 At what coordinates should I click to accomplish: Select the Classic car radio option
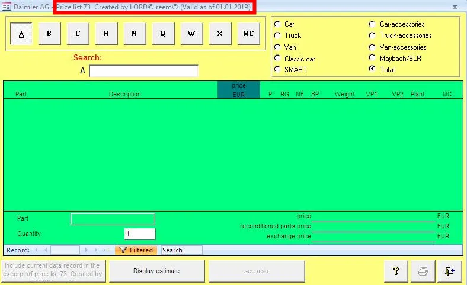(277, 58)
